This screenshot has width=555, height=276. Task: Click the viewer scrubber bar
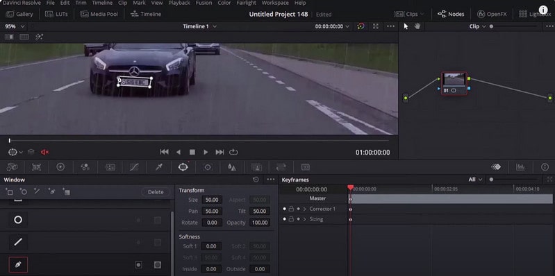(x=199, y=141)
